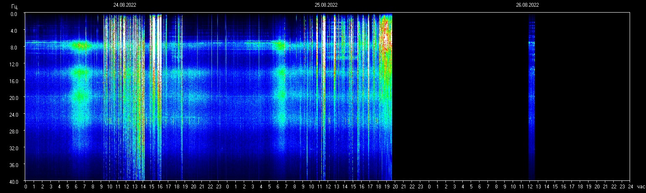This screenshot has height=193, width=646.
Task: Select the 8.0 Hz frequency axis label
Action: click(14, 47)
